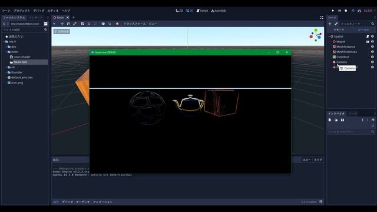Collapse the neon folder

tap(6, 52)
